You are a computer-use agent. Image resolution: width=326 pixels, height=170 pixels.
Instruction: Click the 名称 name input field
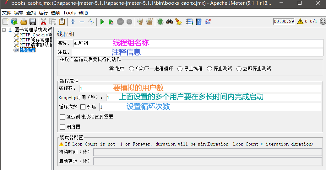[198, 43]
